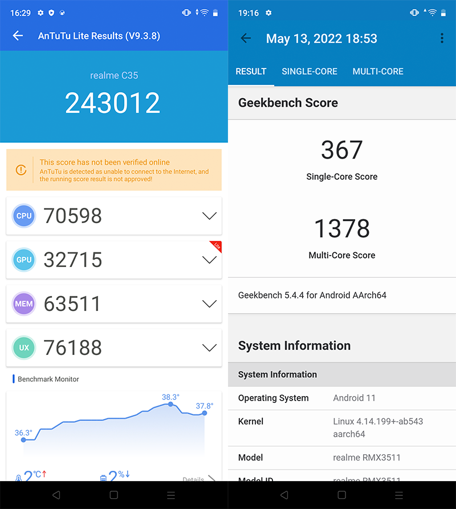The width and height of the screenshot is (456, 509).
Task: Tap the Wi-Fi icon in AnTuTu status bar
Action: (204, 13)
